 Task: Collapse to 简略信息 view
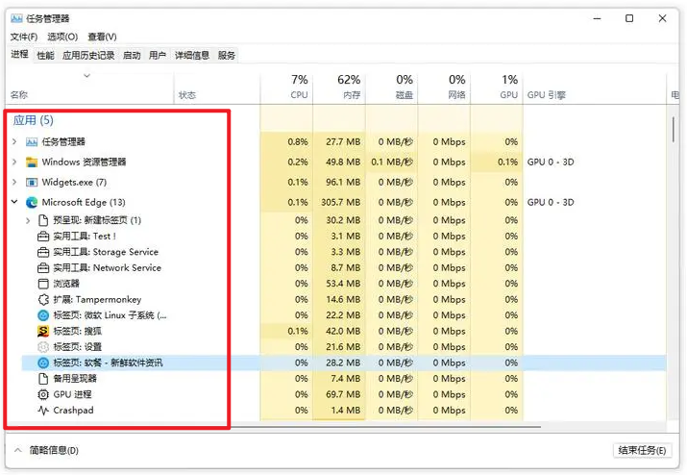coord(46,450)
